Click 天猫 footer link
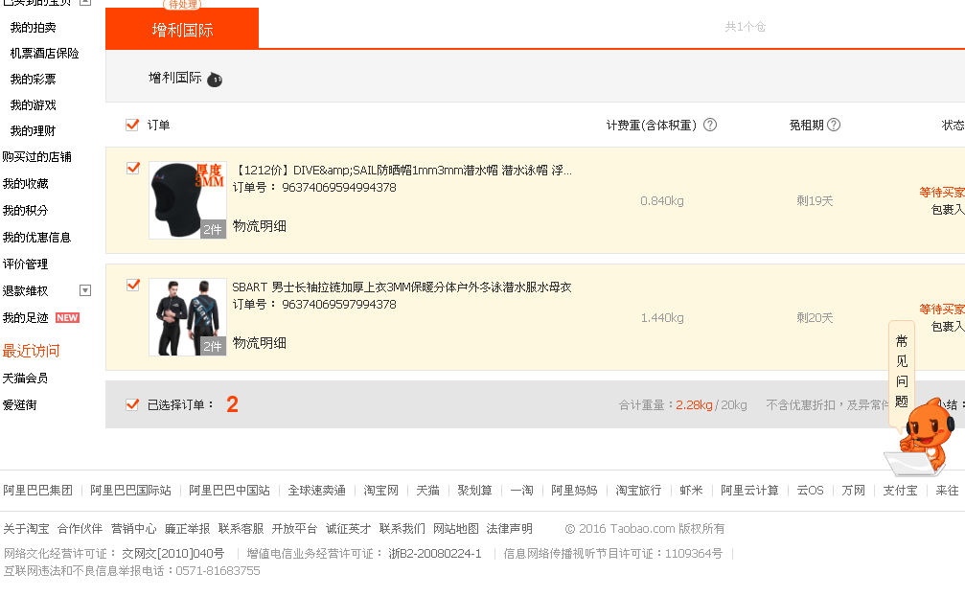The image size is (965, 597). click(x=427, y=491)
